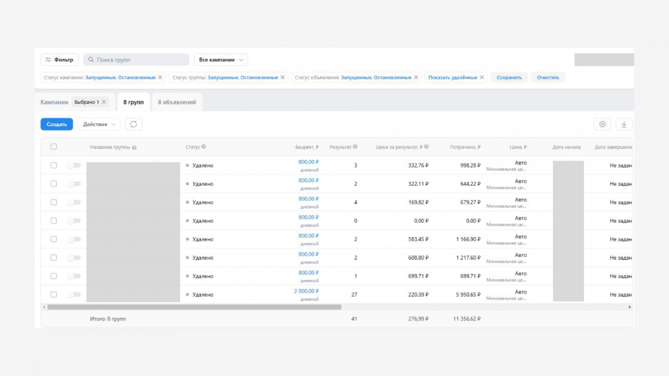Remove the Статус группы filter chip

point(283,77)
